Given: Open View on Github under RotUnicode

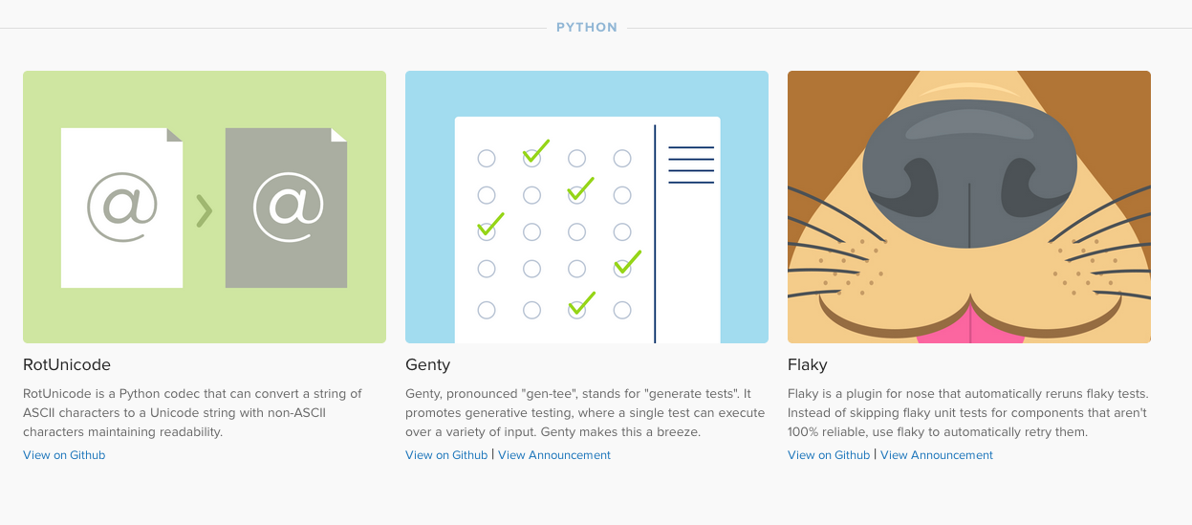Looking at the screenshot, I should pyautogui.click(x=64, y=455).
